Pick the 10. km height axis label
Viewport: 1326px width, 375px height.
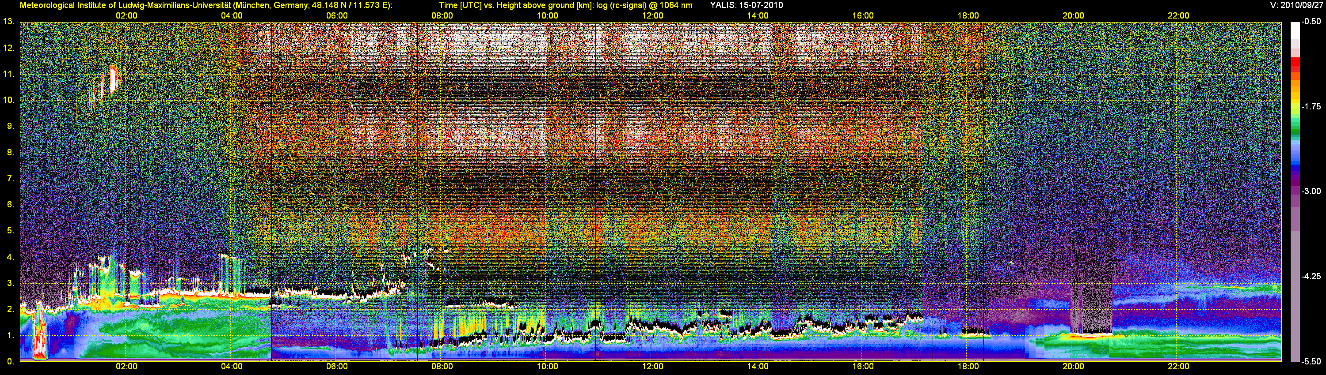click(8, 100)
